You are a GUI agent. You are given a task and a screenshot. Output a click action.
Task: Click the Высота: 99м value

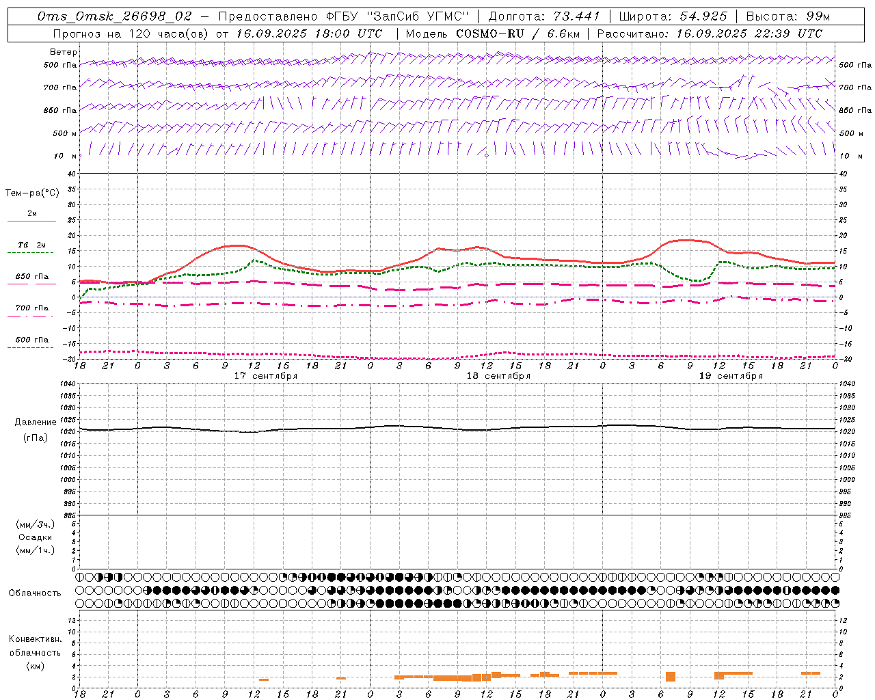point(788,16)
